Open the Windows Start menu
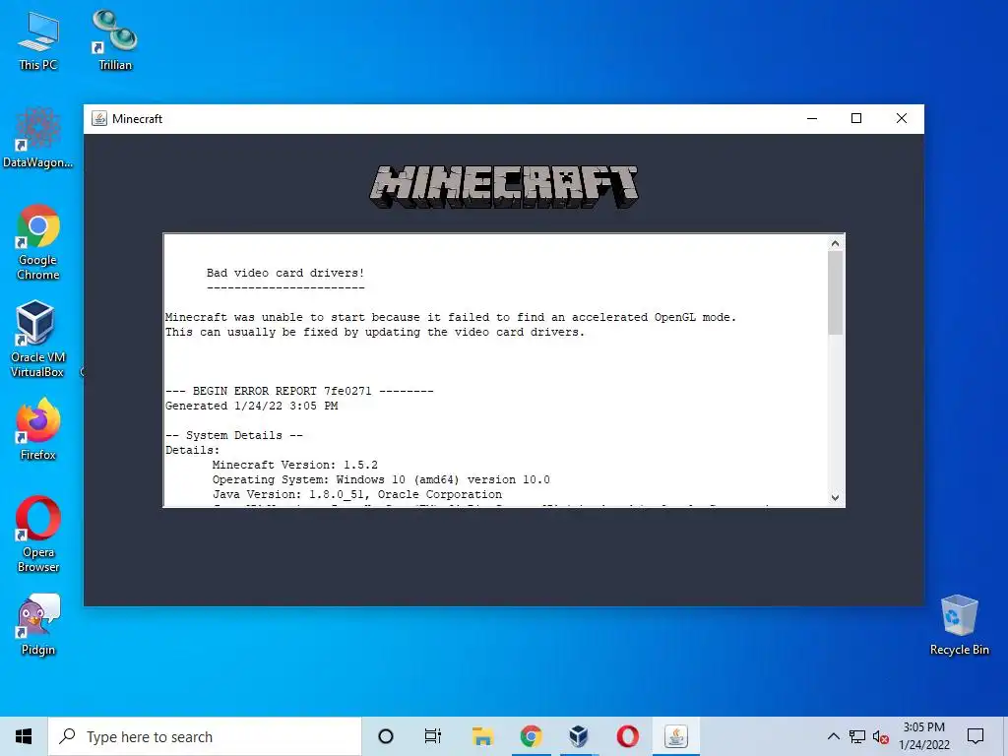Image resolution: width=1008 pixels, height=756 pixels. point(24,736)
